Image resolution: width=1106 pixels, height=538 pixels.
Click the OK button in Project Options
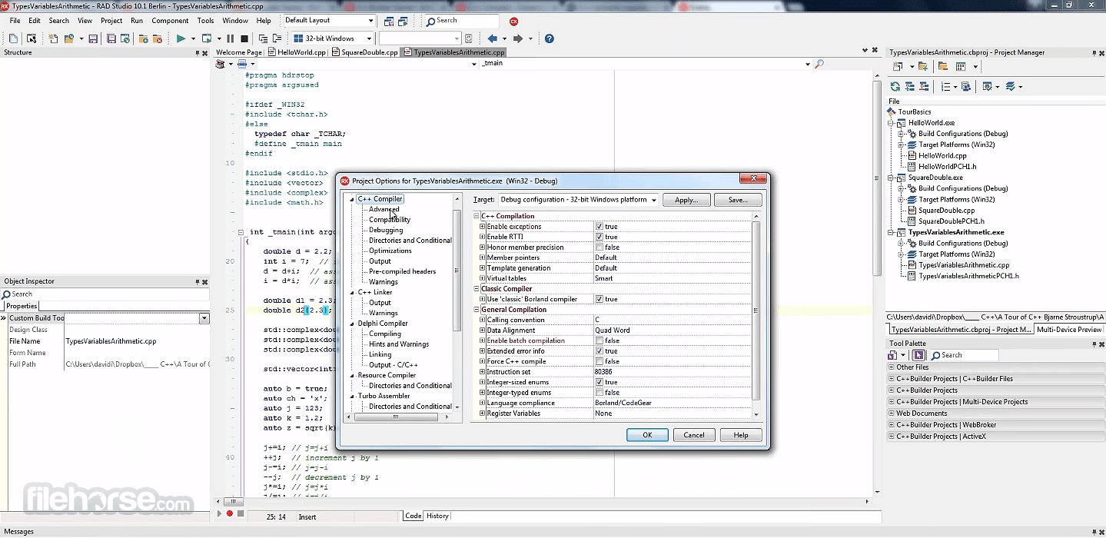(x=647, y=435)
